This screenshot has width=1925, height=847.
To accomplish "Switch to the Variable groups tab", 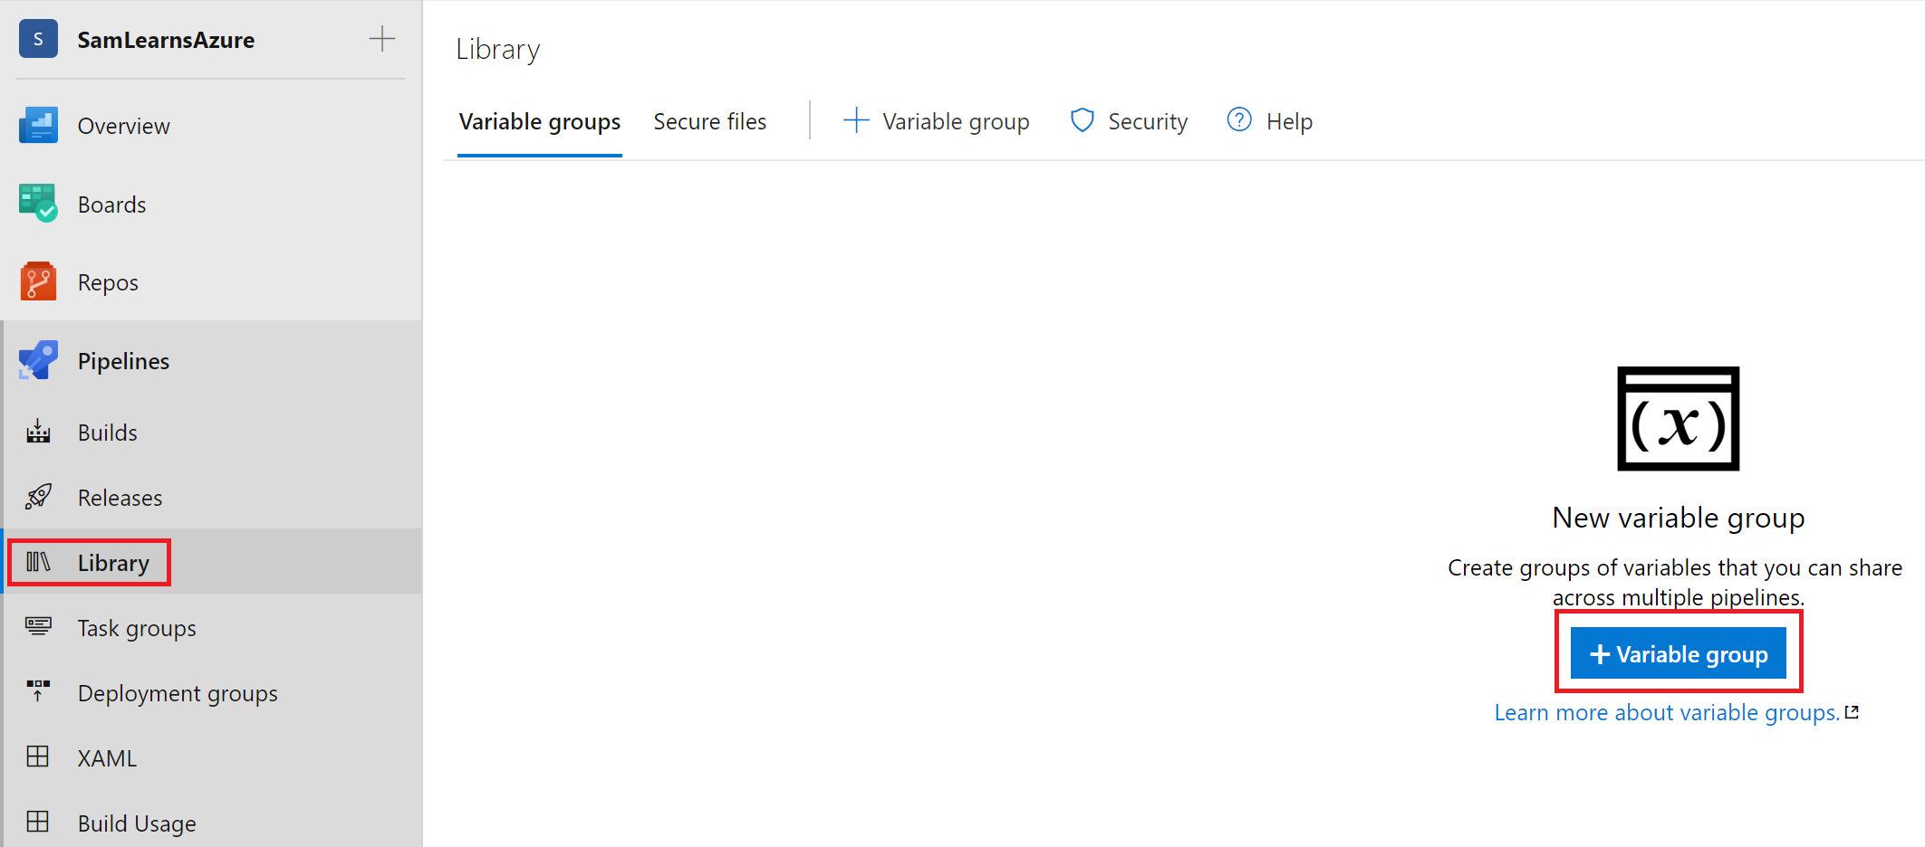I will click(539, 121).
